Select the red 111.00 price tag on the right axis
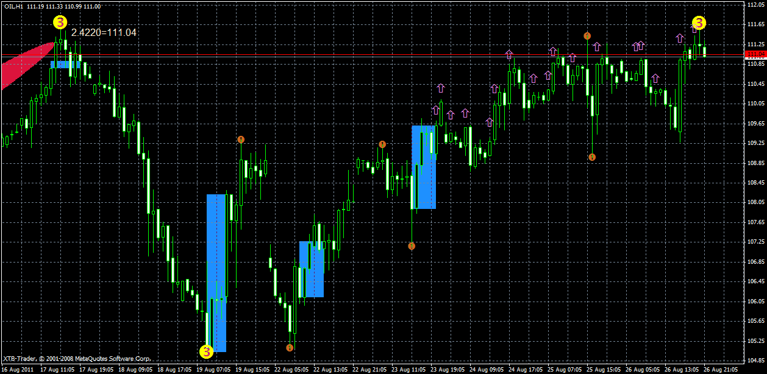Image resolution: width=767 pixels, height=374 pixels. (x=754, y=54)
